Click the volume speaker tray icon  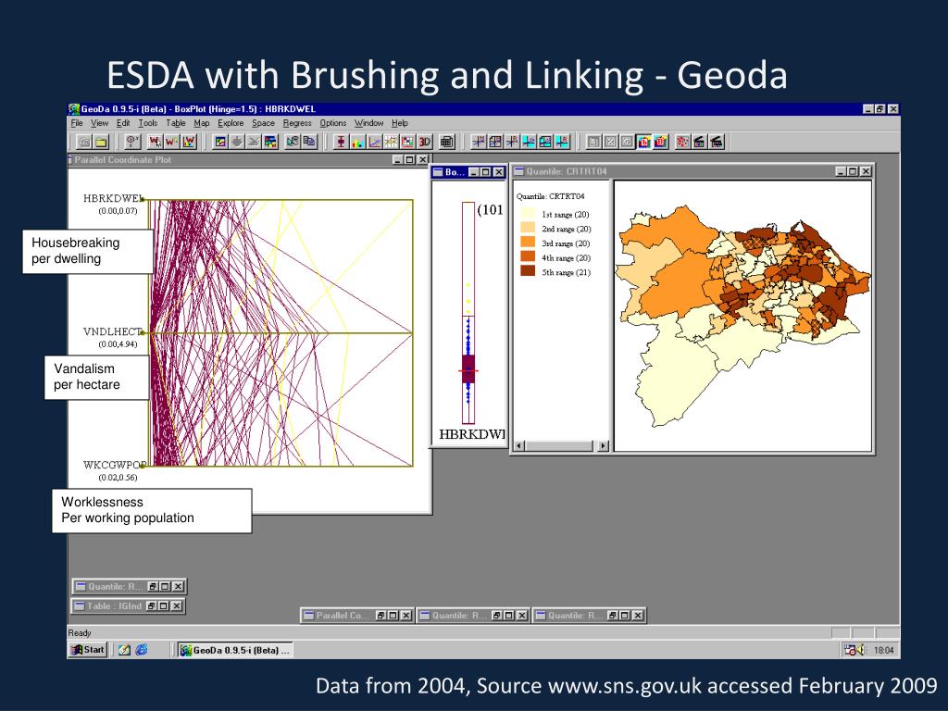[x=861, y=650]
